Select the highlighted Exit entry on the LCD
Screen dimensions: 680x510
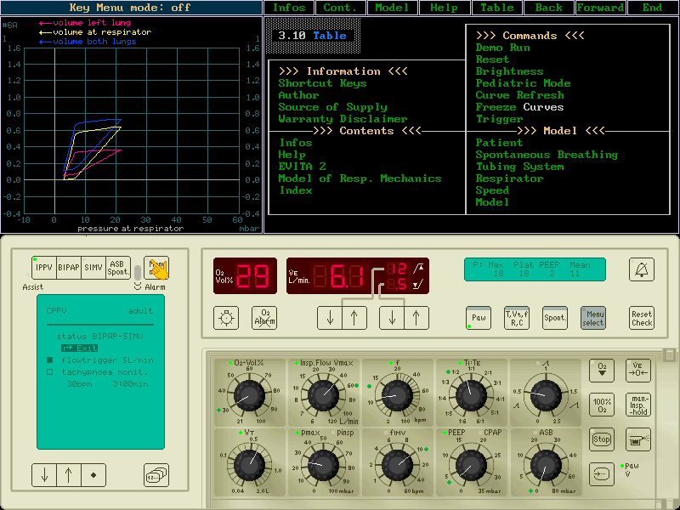pyautogui.click(x=80, y=348)
